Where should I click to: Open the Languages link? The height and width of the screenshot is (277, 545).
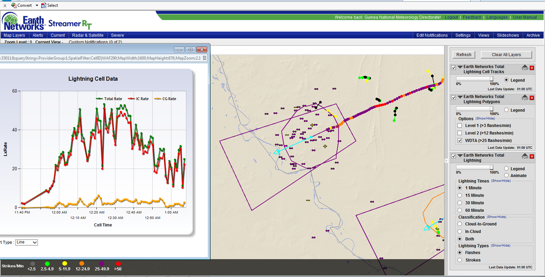tap(497, 17)
